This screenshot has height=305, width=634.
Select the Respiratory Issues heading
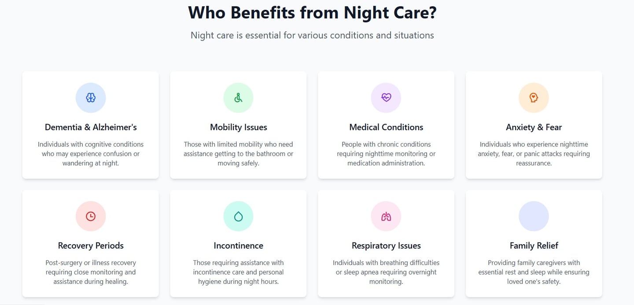click(386, 246)
